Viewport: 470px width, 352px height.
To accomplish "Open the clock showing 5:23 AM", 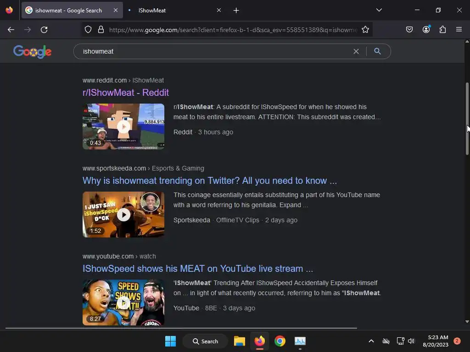I will [436, 341].
